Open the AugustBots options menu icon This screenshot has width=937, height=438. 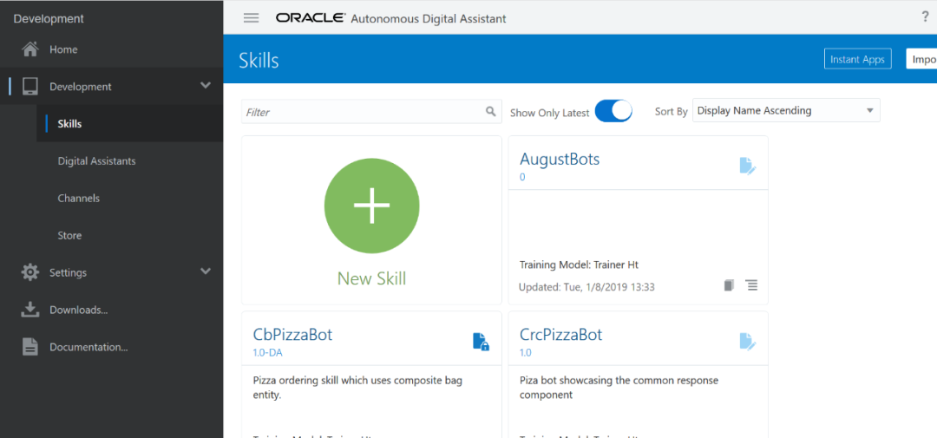pyautogui.click(x=751, y=285)
